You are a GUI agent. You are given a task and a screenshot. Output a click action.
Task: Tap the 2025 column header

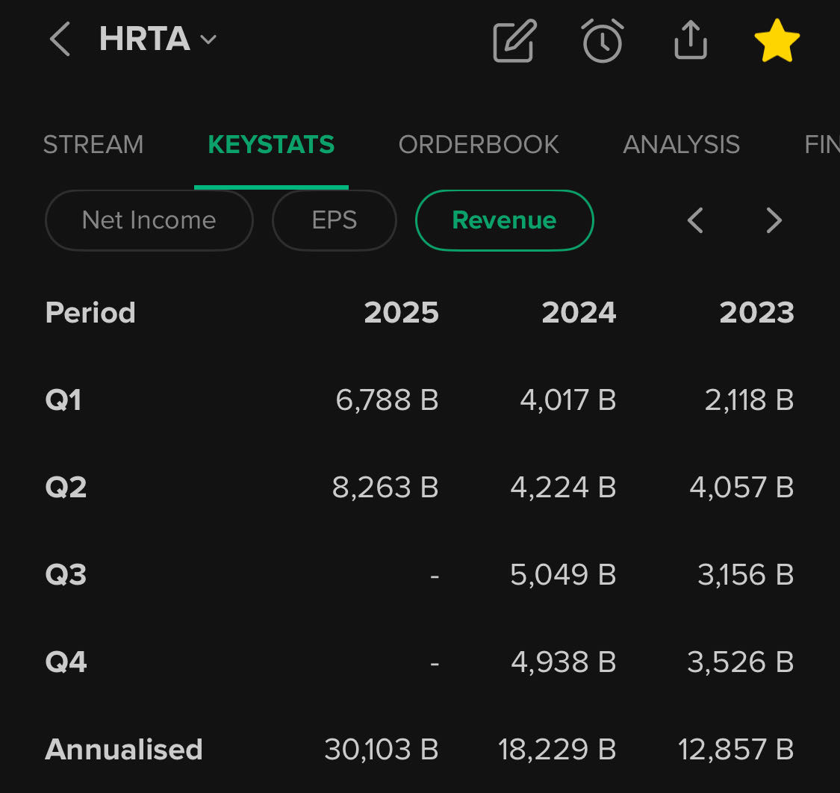[401, 313]
